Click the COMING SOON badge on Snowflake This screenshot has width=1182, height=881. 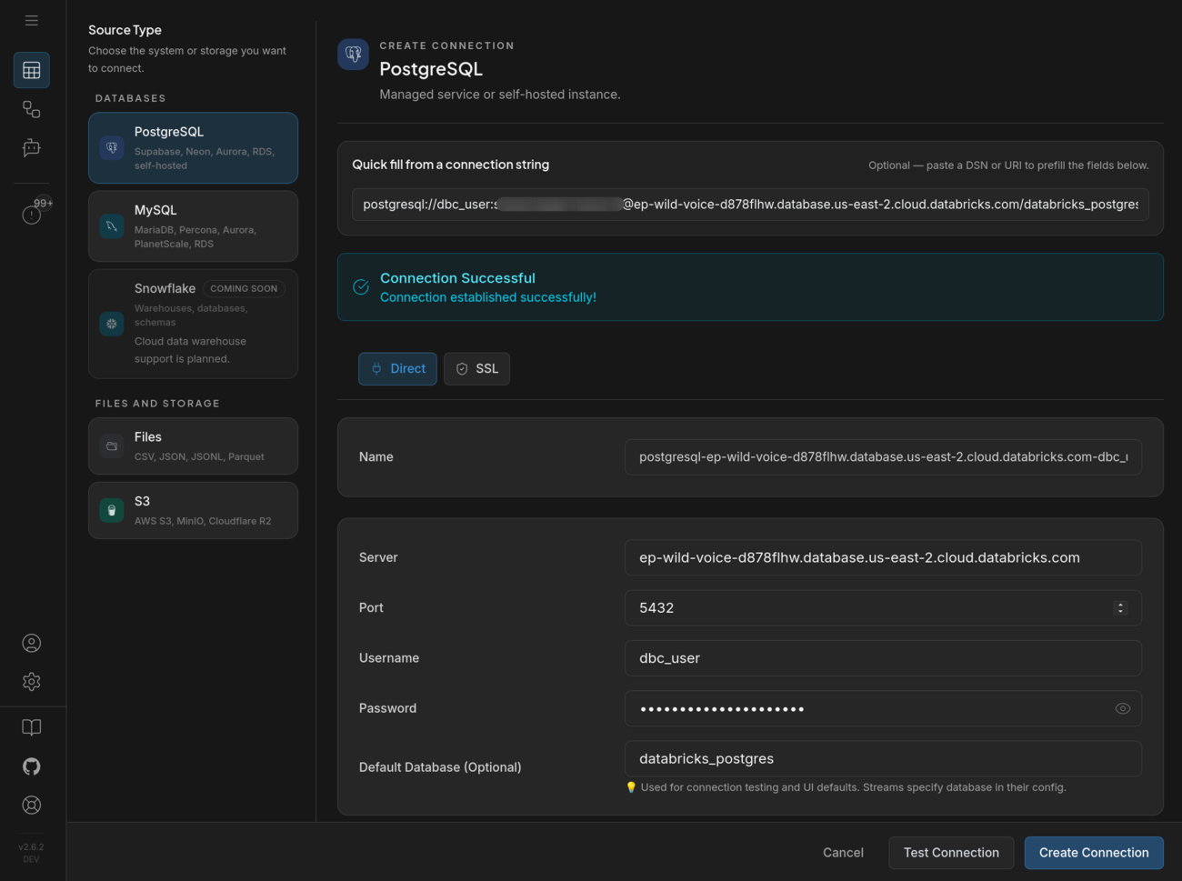tap(244, 288)
